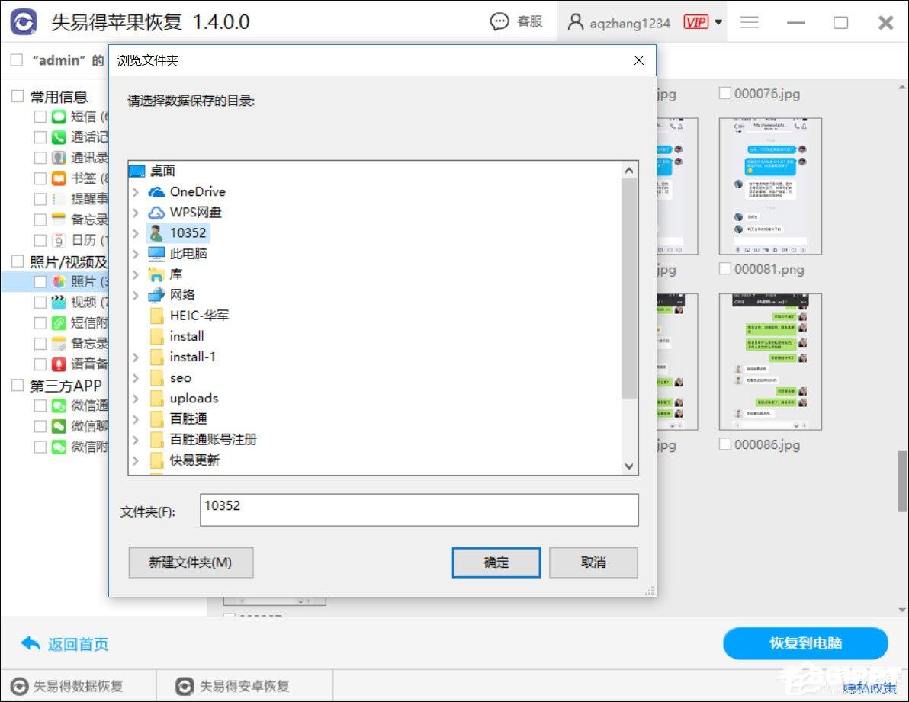The height and width of the screenshot is (702, 909).
Task: Click the folder tree vertical scrollbar thumb
Action: click(x=629, y=288)
